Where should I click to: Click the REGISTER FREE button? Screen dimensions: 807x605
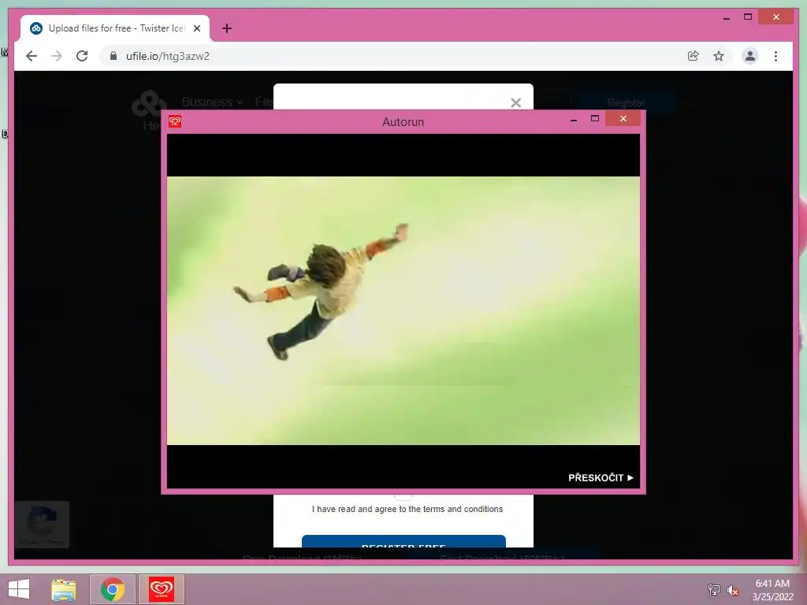pyautogui.click(x=403, y=542)
